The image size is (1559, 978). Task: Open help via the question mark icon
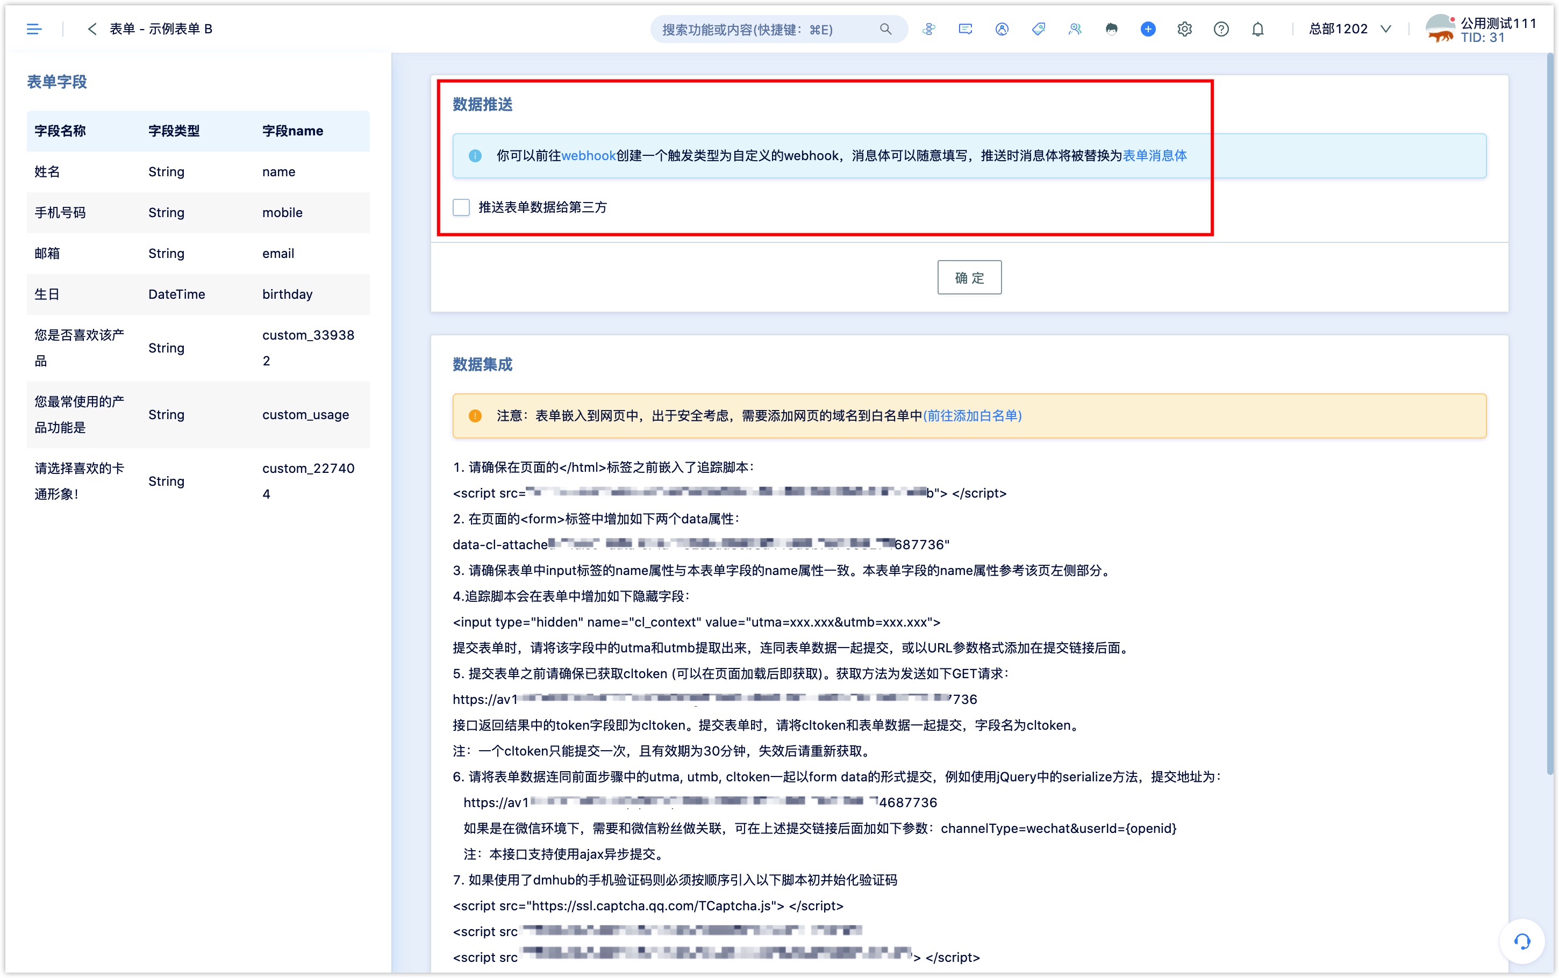(x=1221, y=29)
